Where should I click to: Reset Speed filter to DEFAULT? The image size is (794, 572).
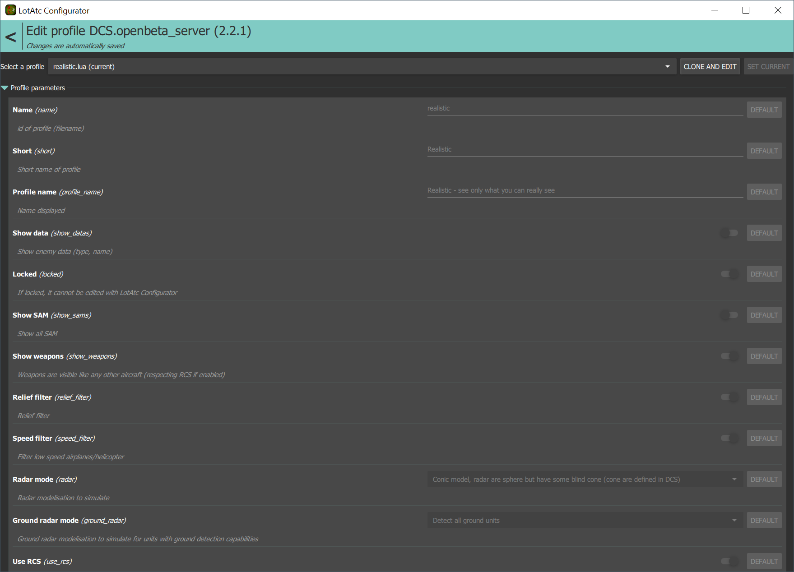[x=764, y=438]
